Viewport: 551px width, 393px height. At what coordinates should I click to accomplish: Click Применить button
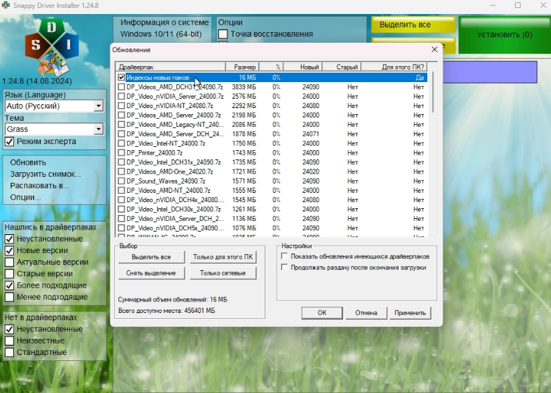coord(410,312)
